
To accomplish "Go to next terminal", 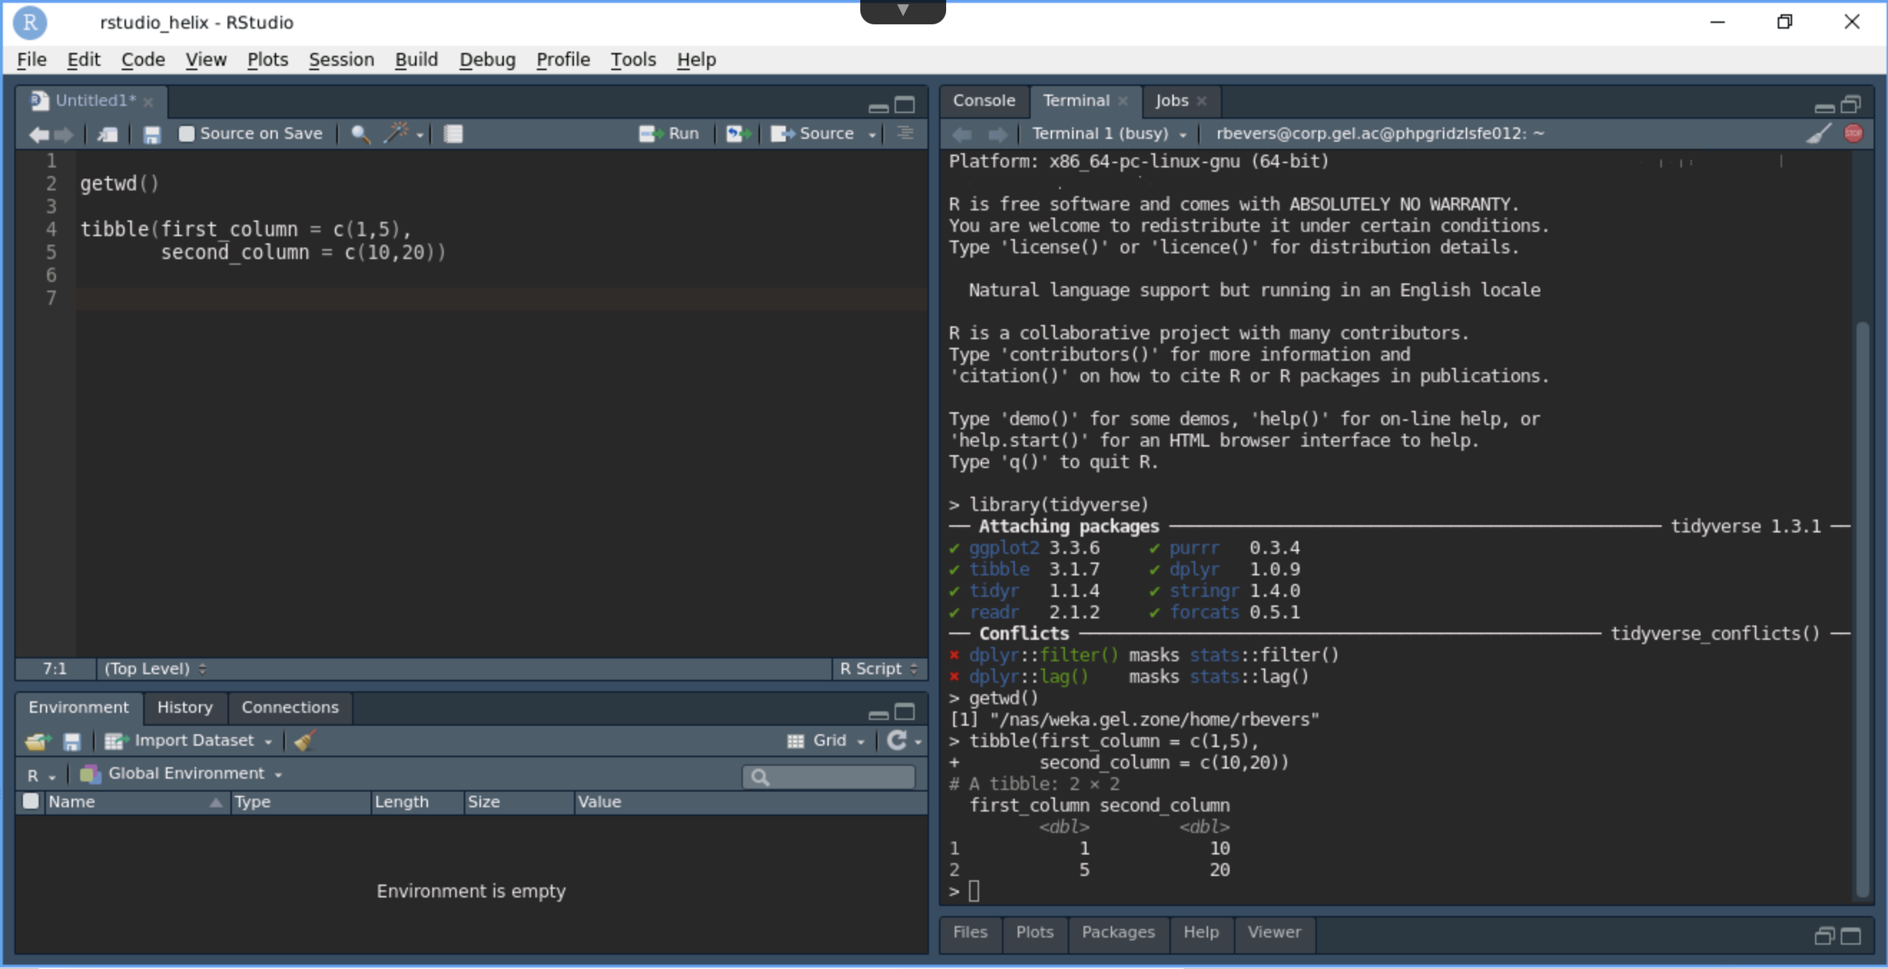I will [997, 134].
